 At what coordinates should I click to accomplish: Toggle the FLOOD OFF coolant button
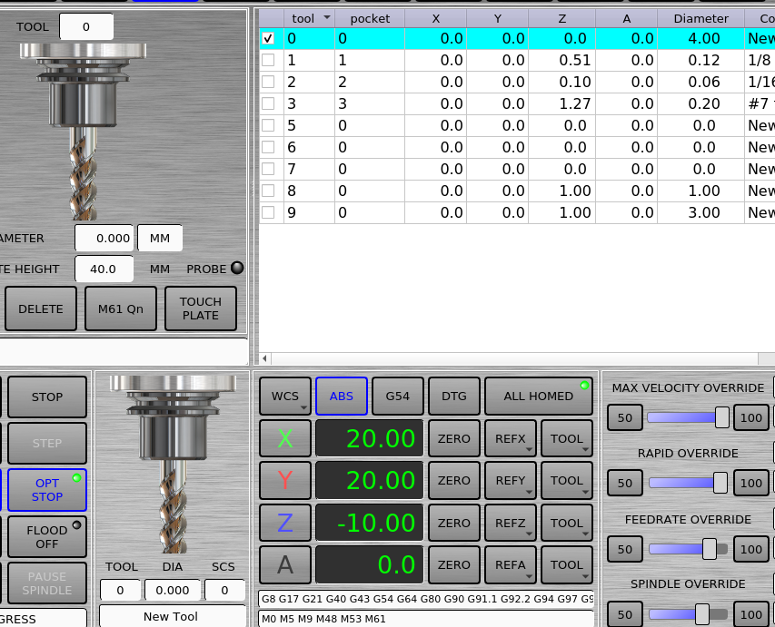(x=47, y=536)
